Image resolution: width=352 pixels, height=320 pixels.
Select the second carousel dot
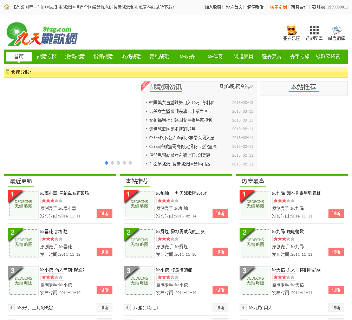(112, 163)
